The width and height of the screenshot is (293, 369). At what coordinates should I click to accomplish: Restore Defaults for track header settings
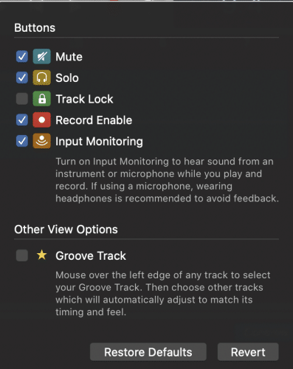coord(148,352)
